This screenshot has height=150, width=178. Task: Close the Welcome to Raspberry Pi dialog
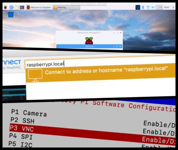121,33
